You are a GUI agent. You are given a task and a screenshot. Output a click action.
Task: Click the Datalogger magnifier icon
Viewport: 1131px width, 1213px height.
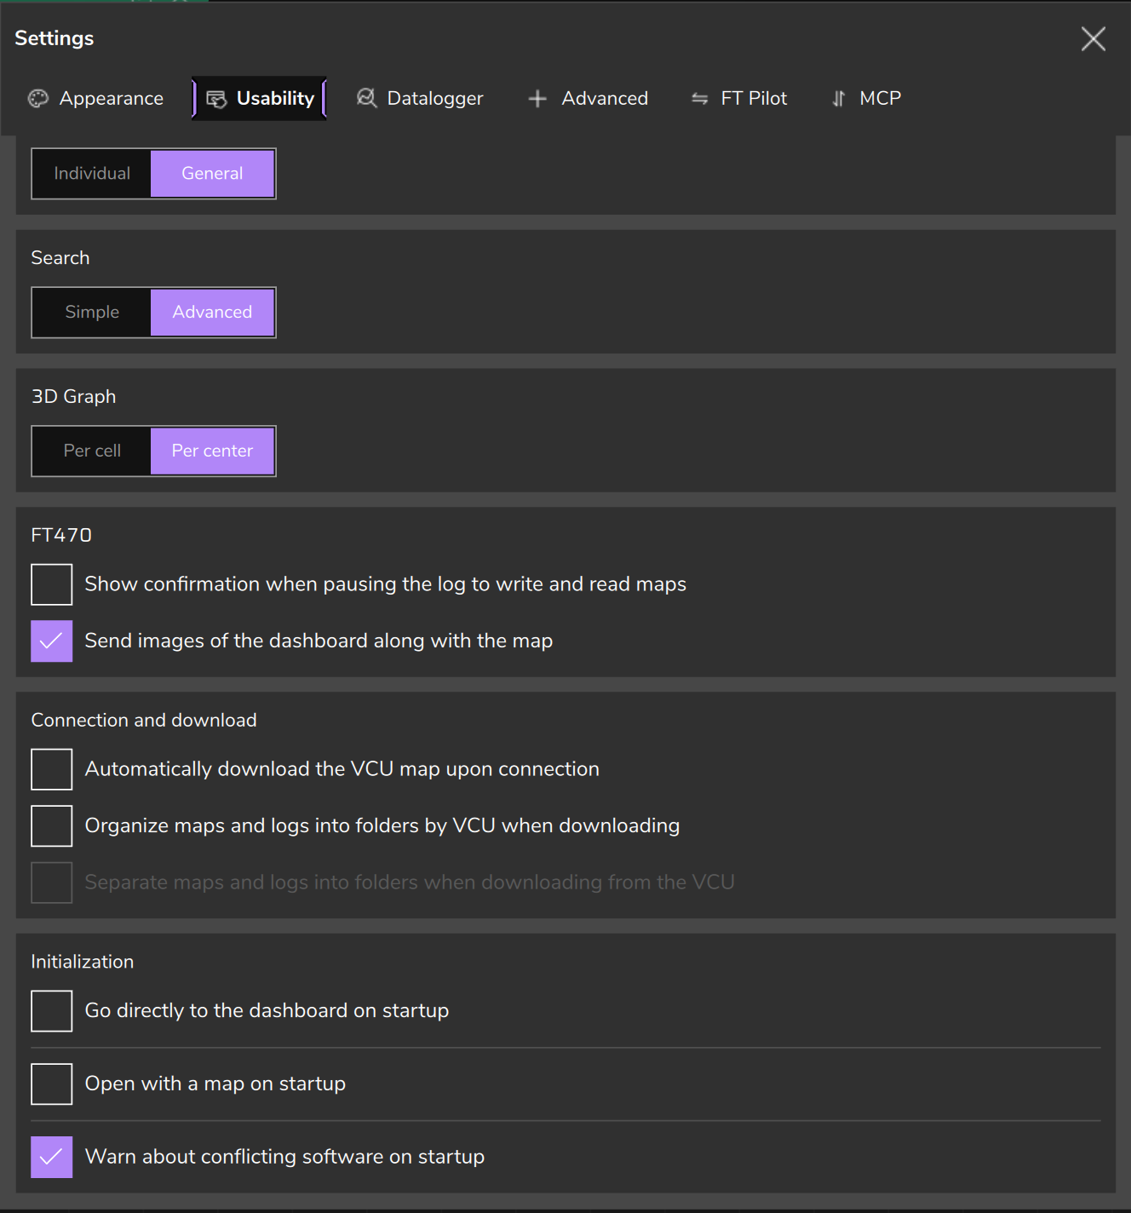coord(366,98)
